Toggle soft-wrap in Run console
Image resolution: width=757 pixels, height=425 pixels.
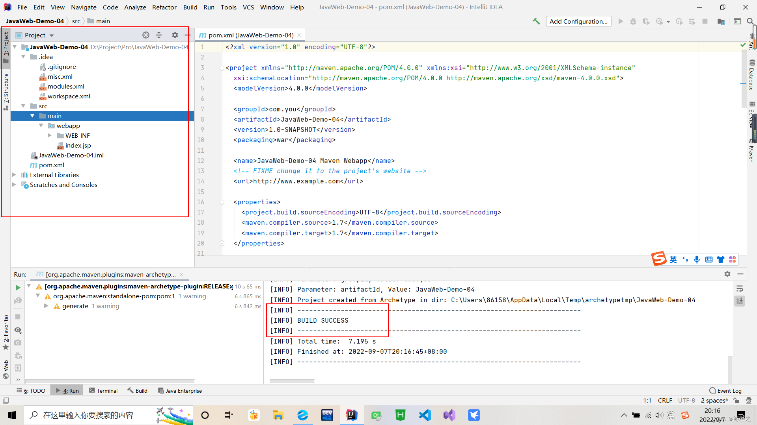click(740, 289)
